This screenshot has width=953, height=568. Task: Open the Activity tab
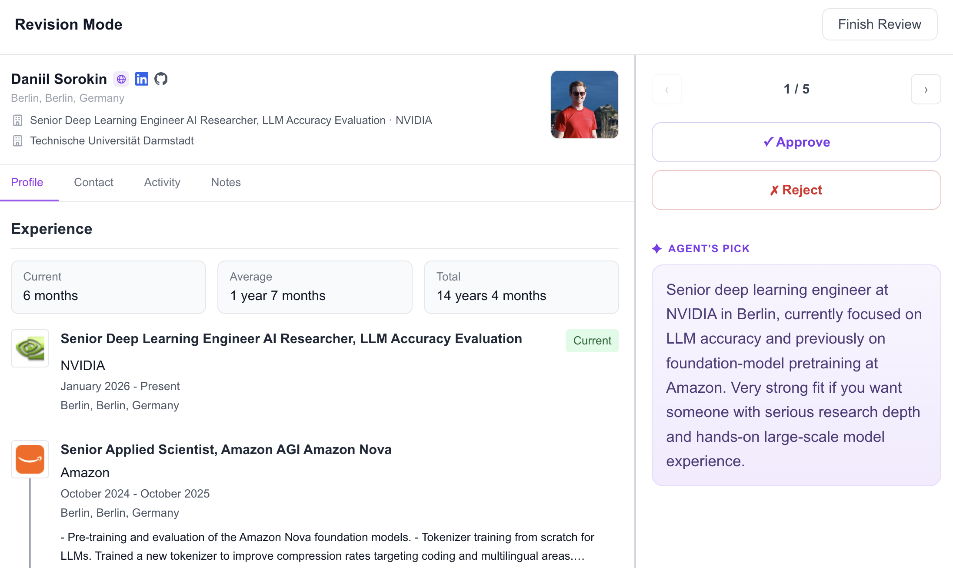(162, 182)
